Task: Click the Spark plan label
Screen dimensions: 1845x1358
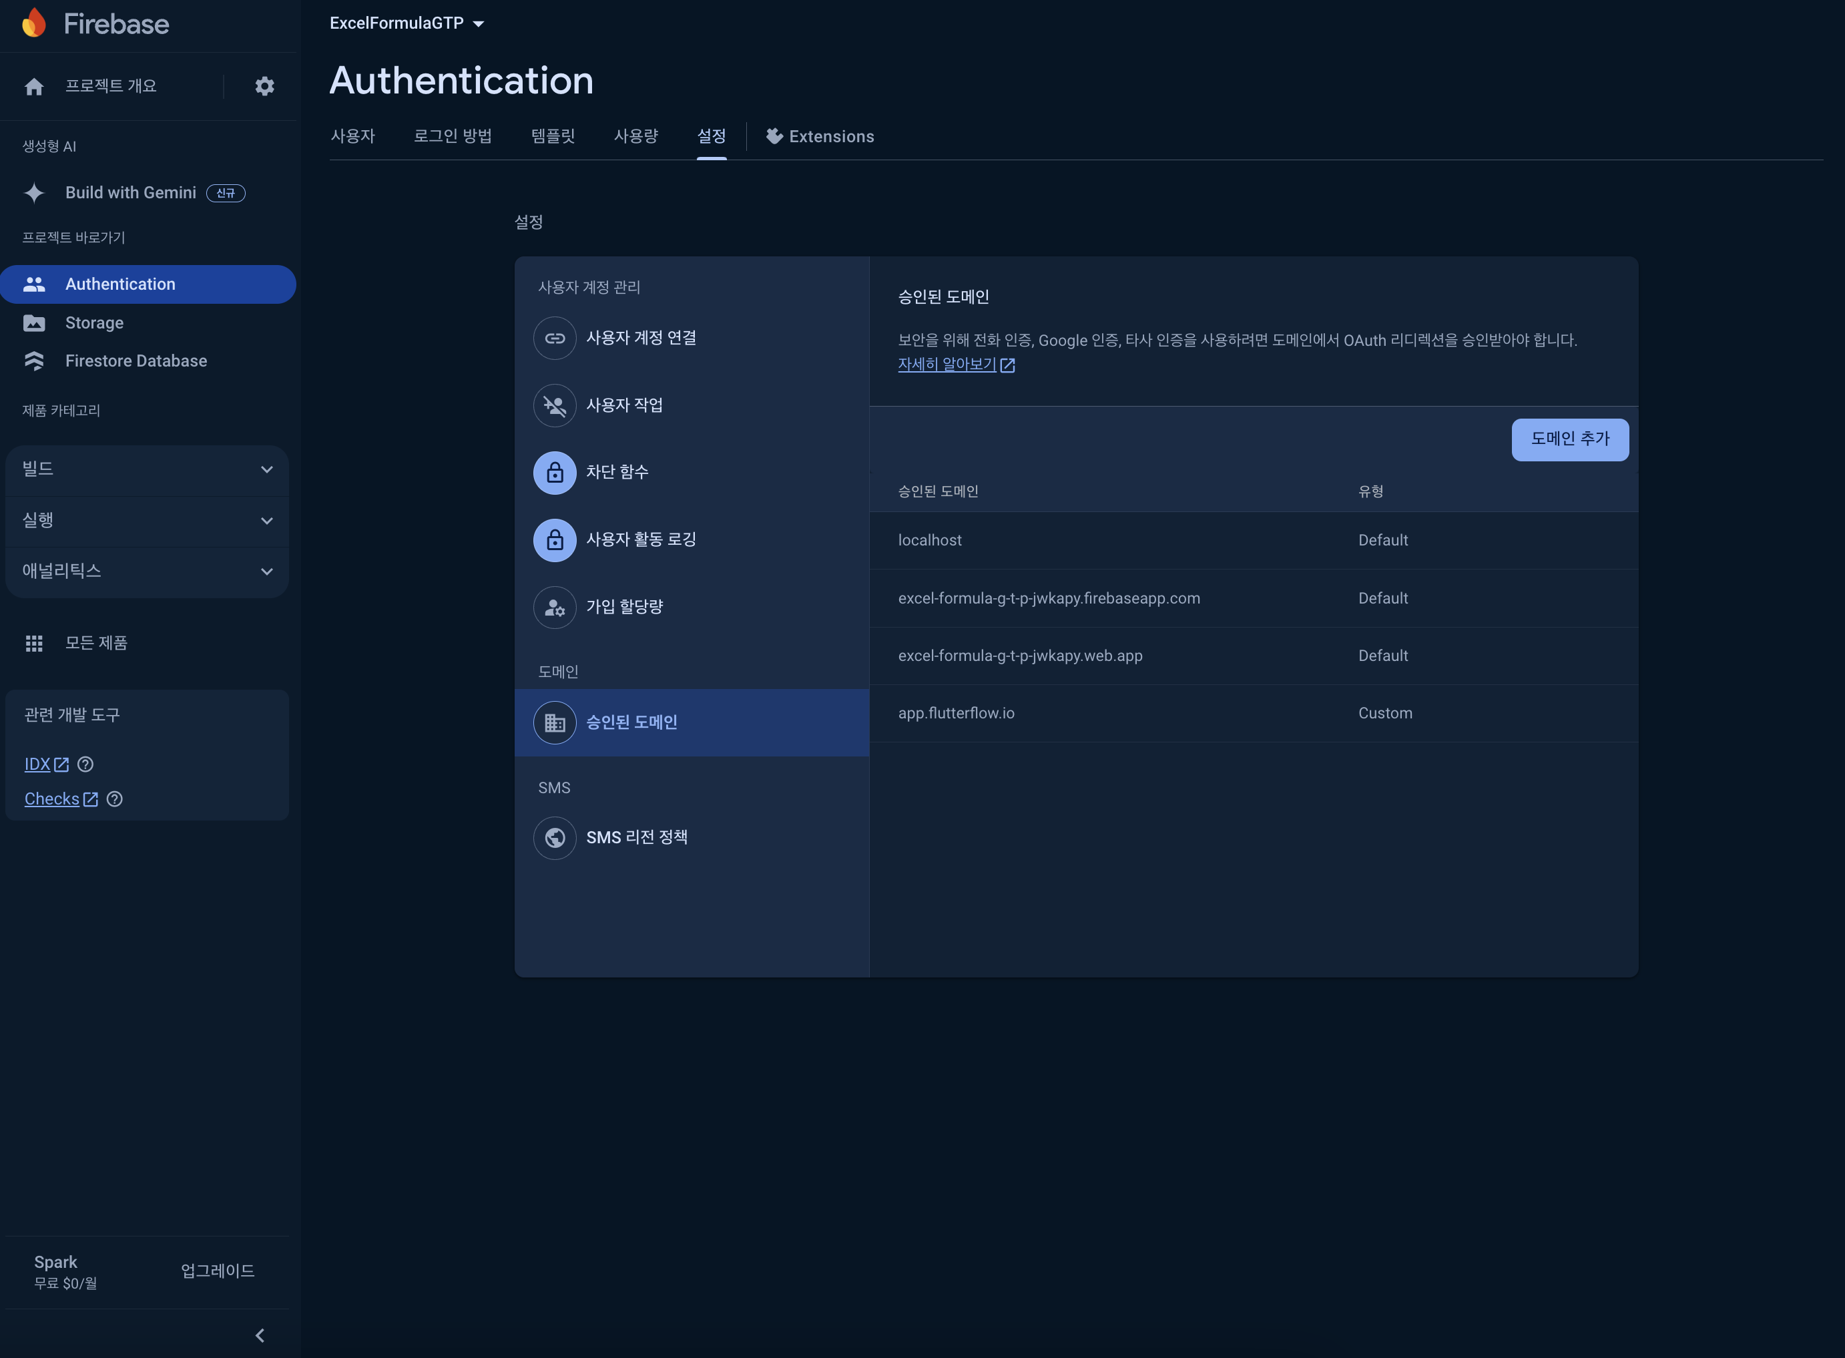Action: [x=56, y=1262]
